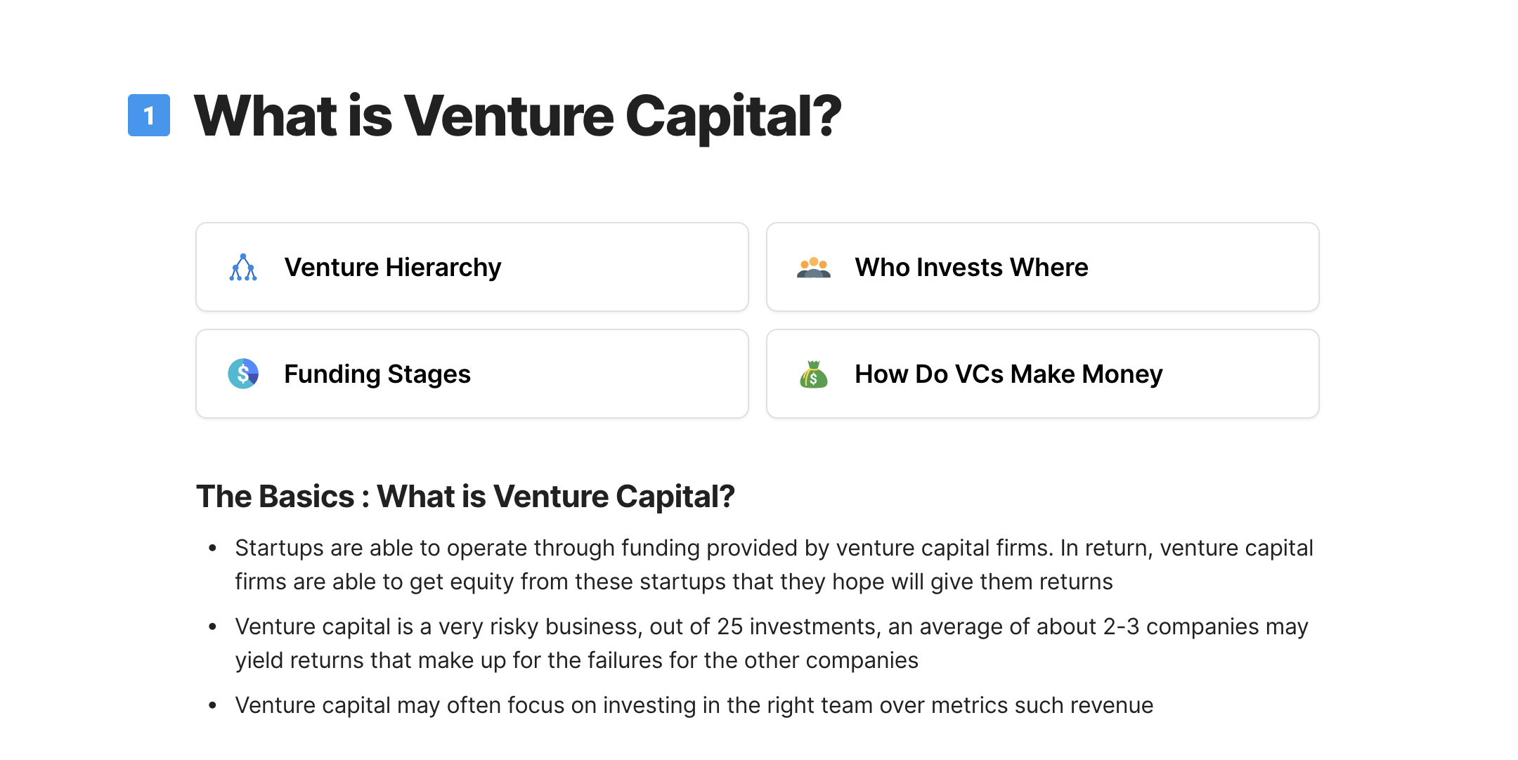Click the people group icon for Who Invests Where
This screenshot has height=760, width=1518.
pyautogui.click(x=814, y=268)
